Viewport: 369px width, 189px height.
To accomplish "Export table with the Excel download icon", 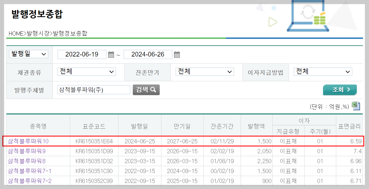I will [356, 106].
